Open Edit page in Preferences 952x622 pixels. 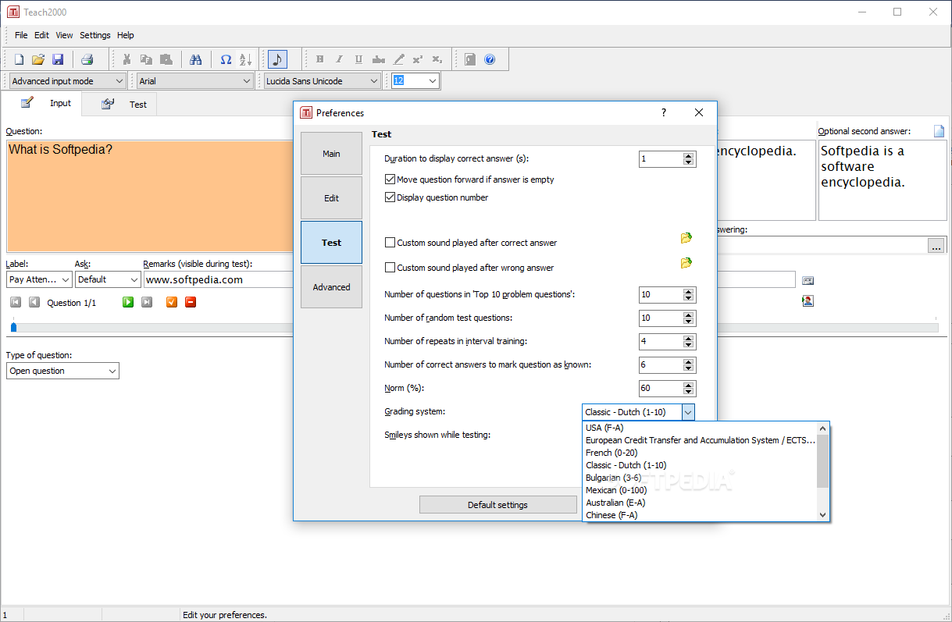(331, 198)
